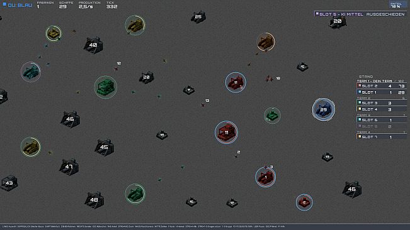The height and width of the screenshot is (230, 410).
Task: Click the Schiffe counter showing 29
Action: pos(66,4)
